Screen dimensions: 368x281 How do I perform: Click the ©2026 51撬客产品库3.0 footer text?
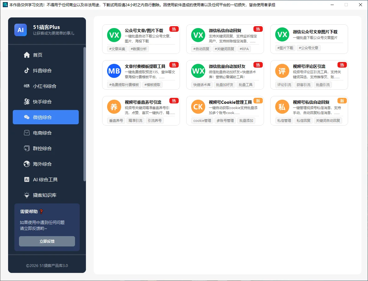click(x=47, y=265)
